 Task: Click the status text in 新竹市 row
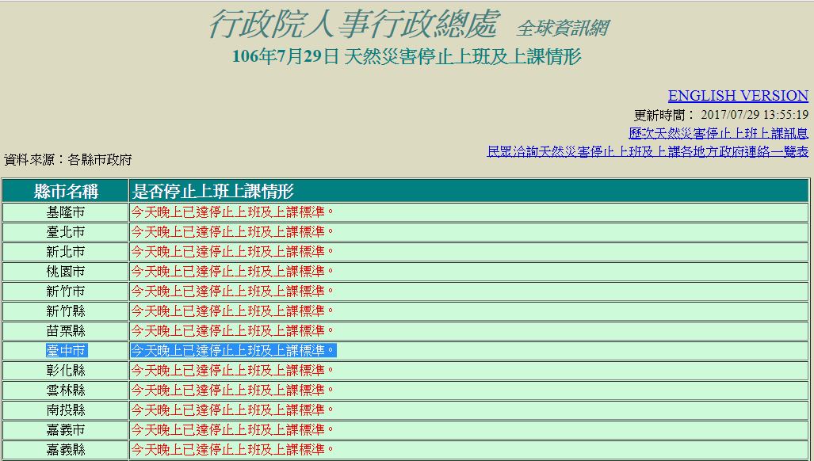(x=232, y=291)
